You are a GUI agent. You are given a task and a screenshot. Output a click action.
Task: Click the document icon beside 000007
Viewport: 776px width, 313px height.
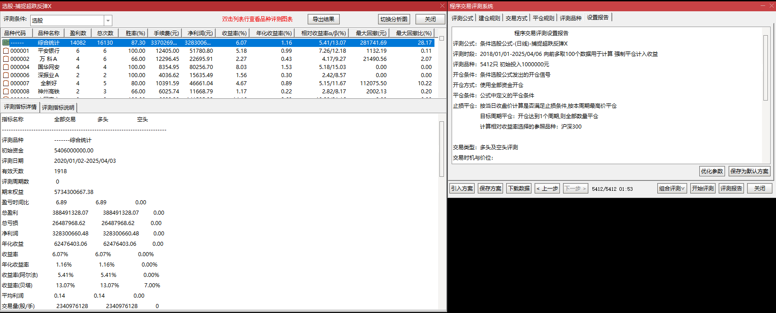[x=6, y=83]
